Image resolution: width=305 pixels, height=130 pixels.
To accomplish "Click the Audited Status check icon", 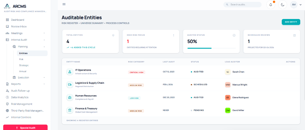I will pos(234,35).
